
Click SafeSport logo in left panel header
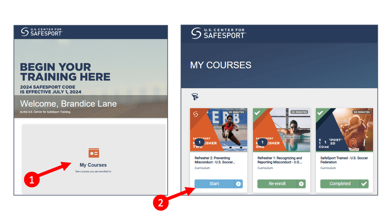pos(42,32)
